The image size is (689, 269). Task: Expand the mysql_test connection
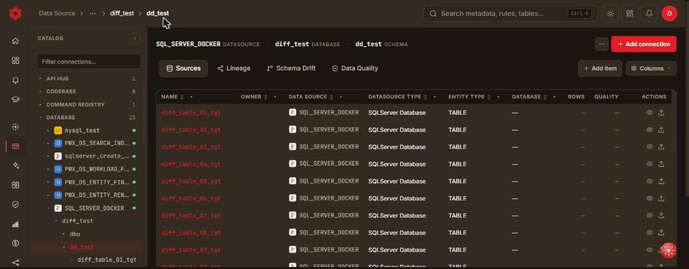(48, 131)
